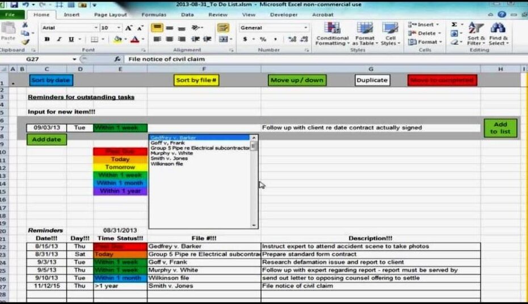Click the Sort by date button

tap(51, 80)
